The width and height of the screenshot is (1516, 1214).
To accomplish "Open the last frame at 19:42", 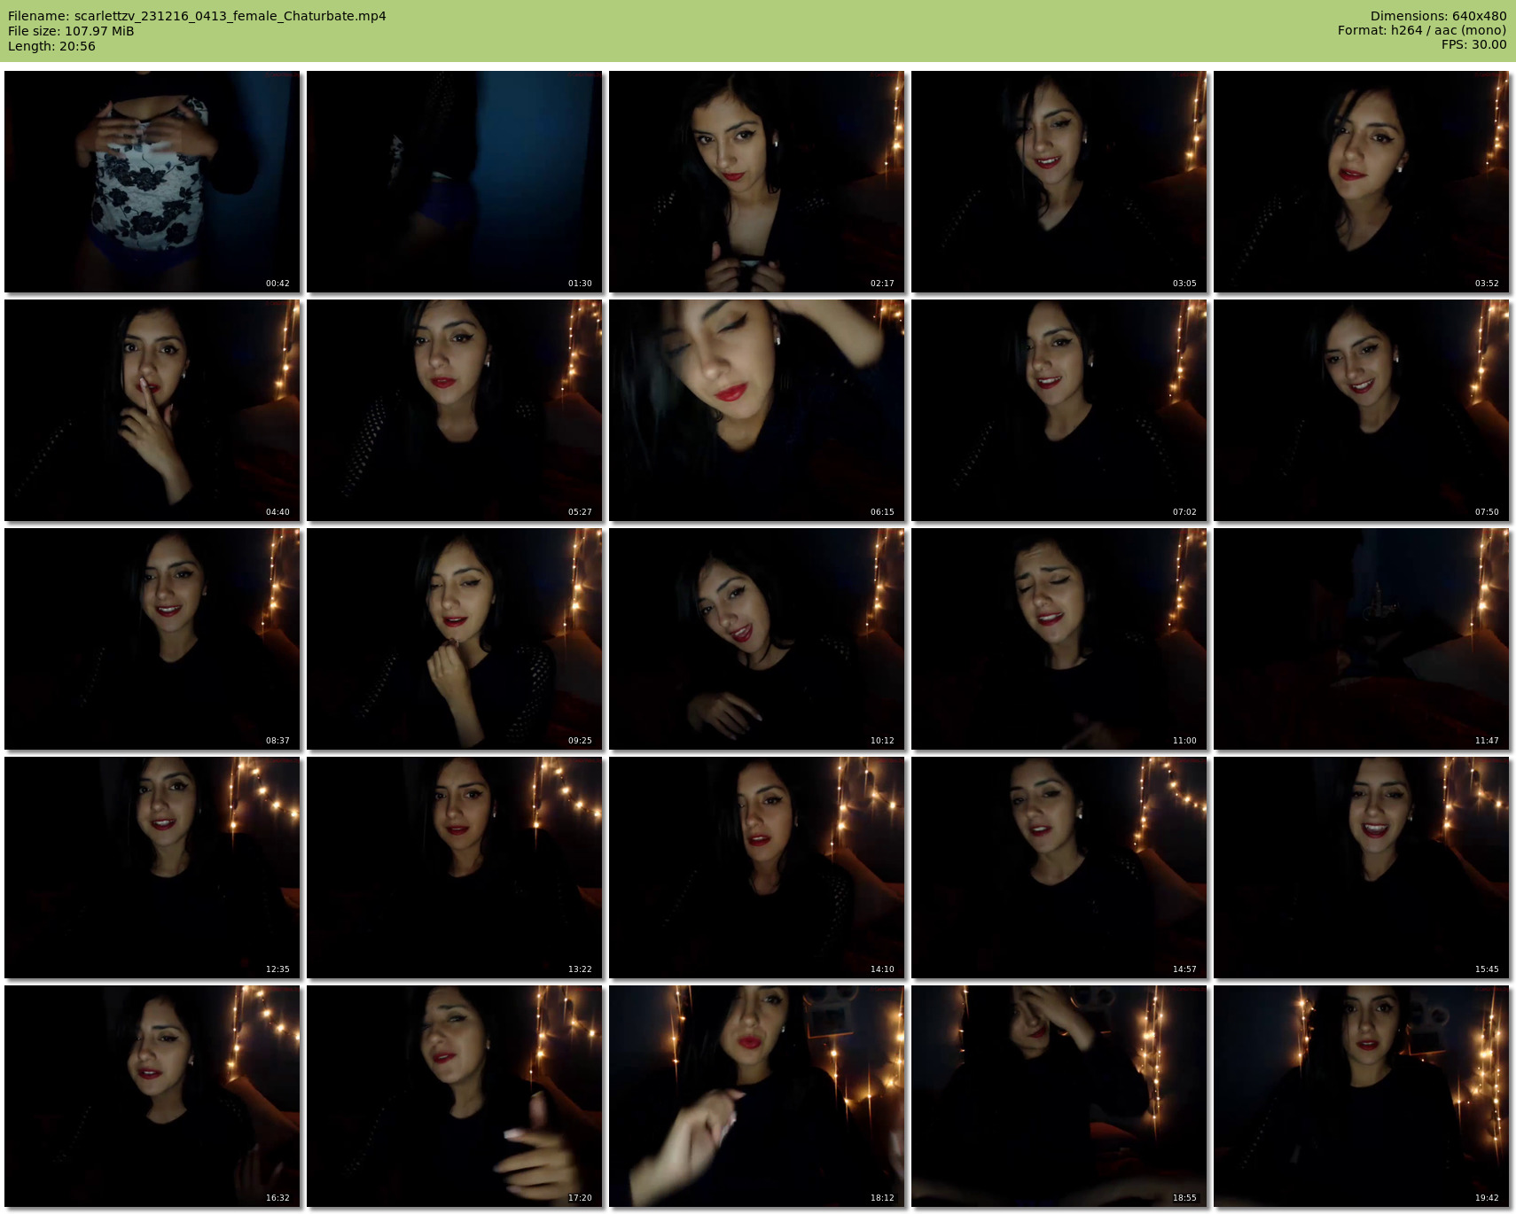I will [1361, 1096].
